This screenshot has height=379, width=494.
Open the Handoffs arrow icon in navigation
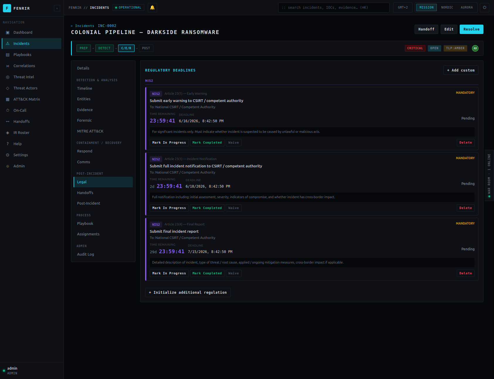click(8, 122)
